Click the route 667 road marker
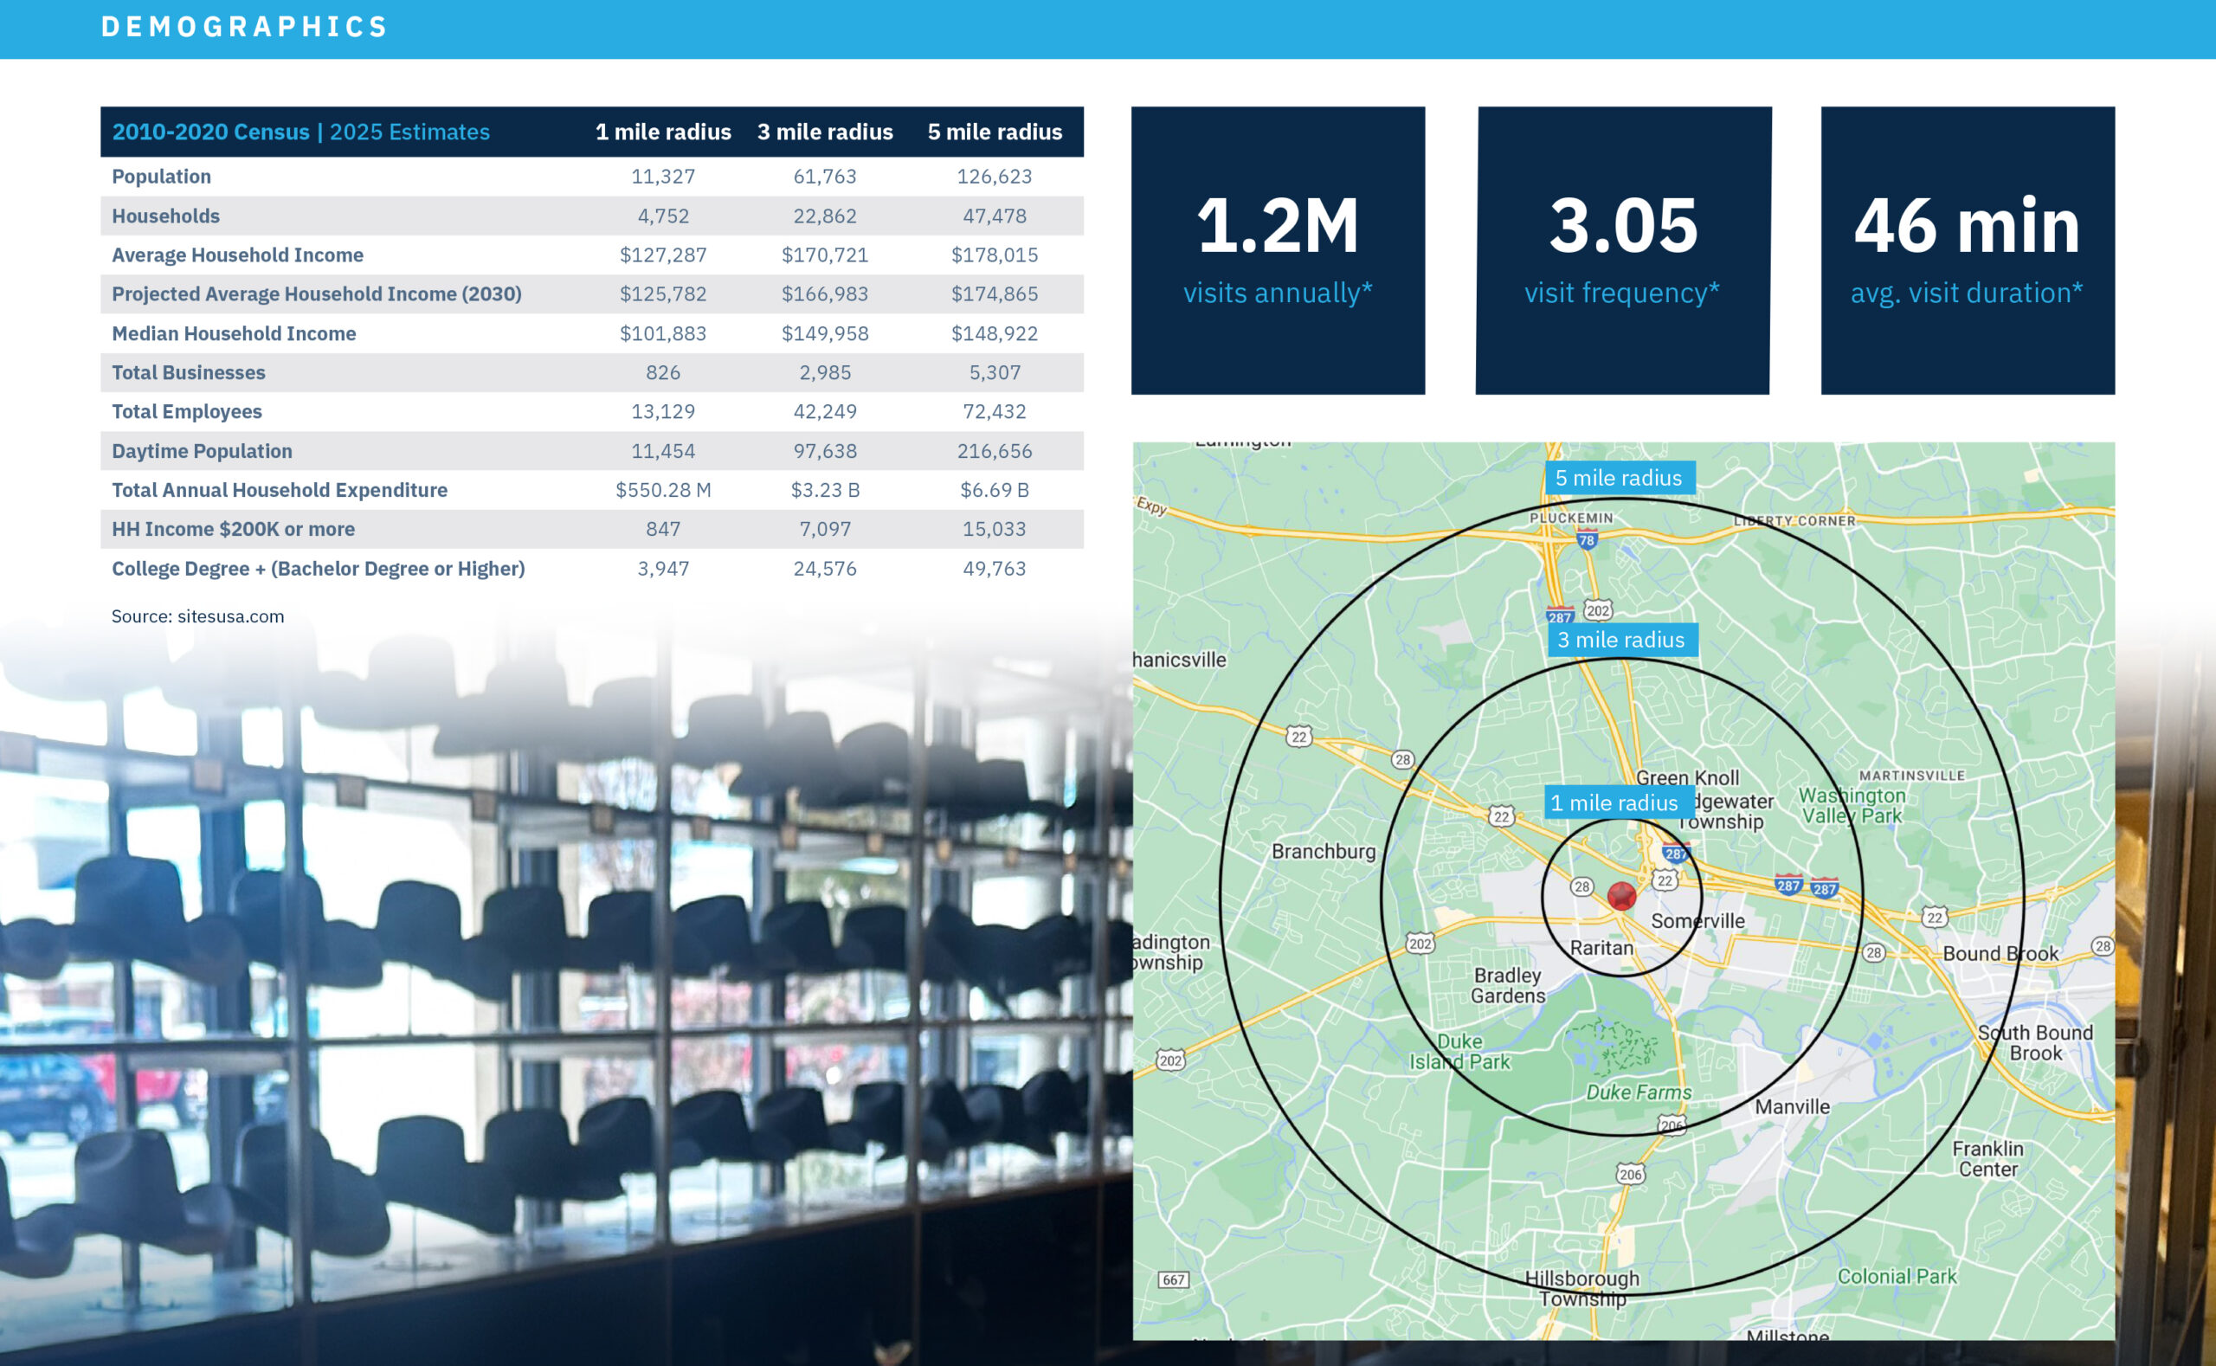 [1174, 1279]
